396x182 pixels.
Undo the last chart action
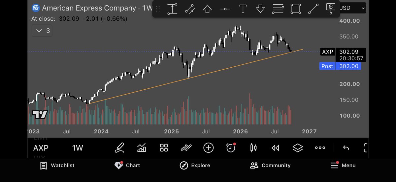[346, 148]
